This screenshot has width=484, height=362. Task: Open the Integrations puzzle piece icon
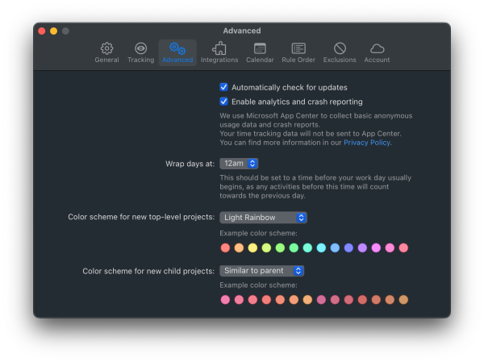point(219,49)
